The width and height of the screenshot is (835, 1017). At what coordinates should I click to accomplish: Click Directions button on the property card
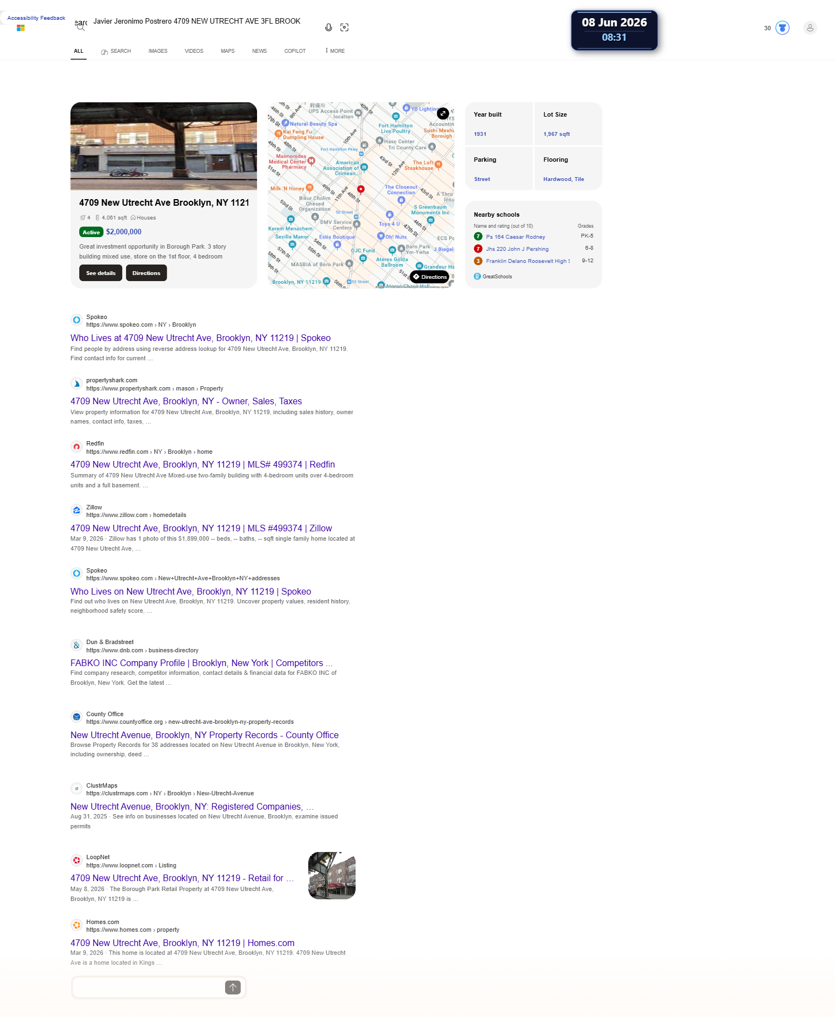(x=146, y=273)
